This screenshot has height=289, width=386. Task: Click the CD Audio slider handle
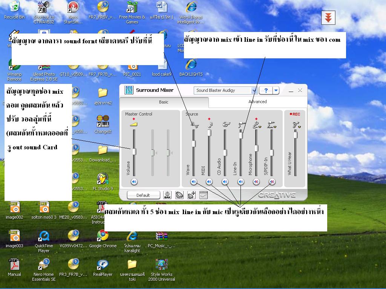click(x=225, y=152)
